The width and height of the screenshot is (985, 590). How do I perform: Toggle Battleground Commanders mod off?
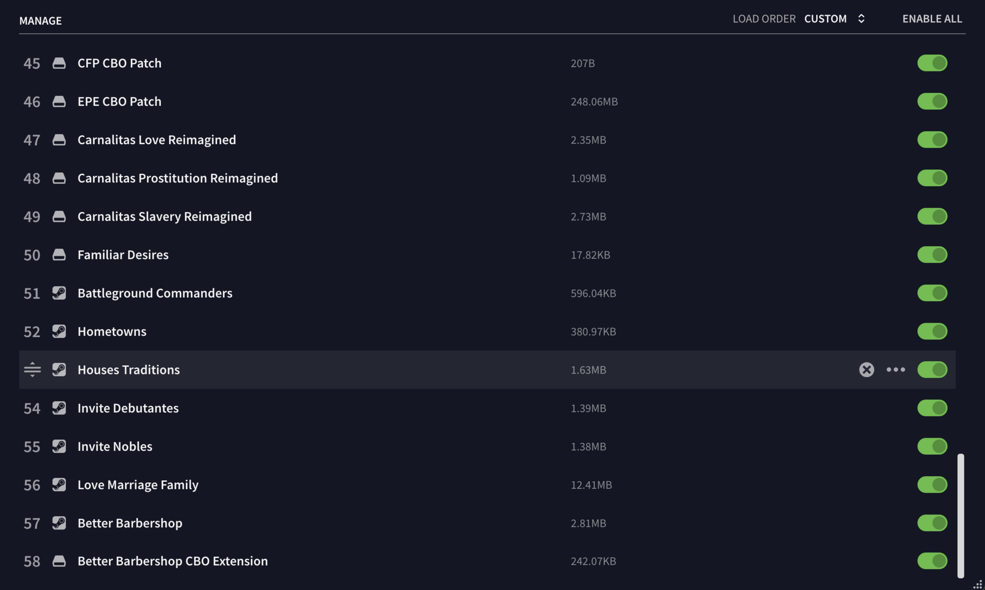pos(932,293)
